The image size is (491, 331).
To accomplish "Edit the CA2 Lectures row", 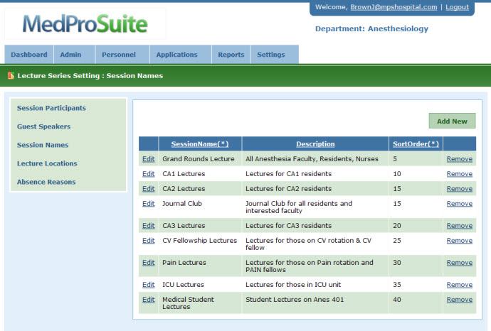I will pos(149,189).
